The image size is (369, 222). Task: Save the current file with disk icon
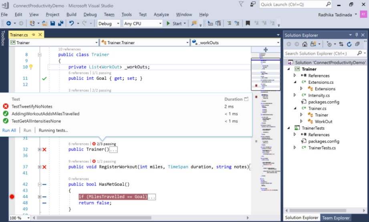click(53, 23)
